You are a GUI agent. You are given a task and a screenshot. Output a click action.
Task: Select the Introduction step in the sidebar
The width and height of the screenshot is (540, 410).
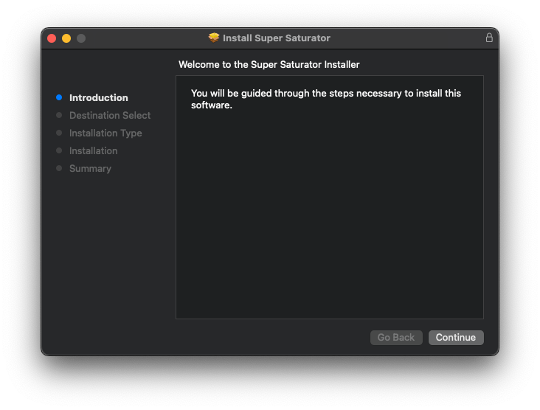(98, 97)
